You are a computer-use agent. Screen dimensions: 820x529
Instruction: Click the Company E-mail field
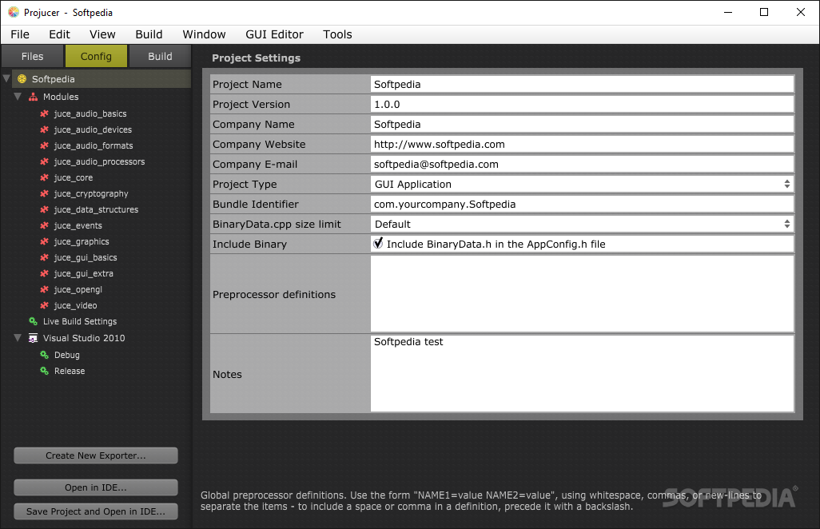pyautogui.click(x=582, y=164)
